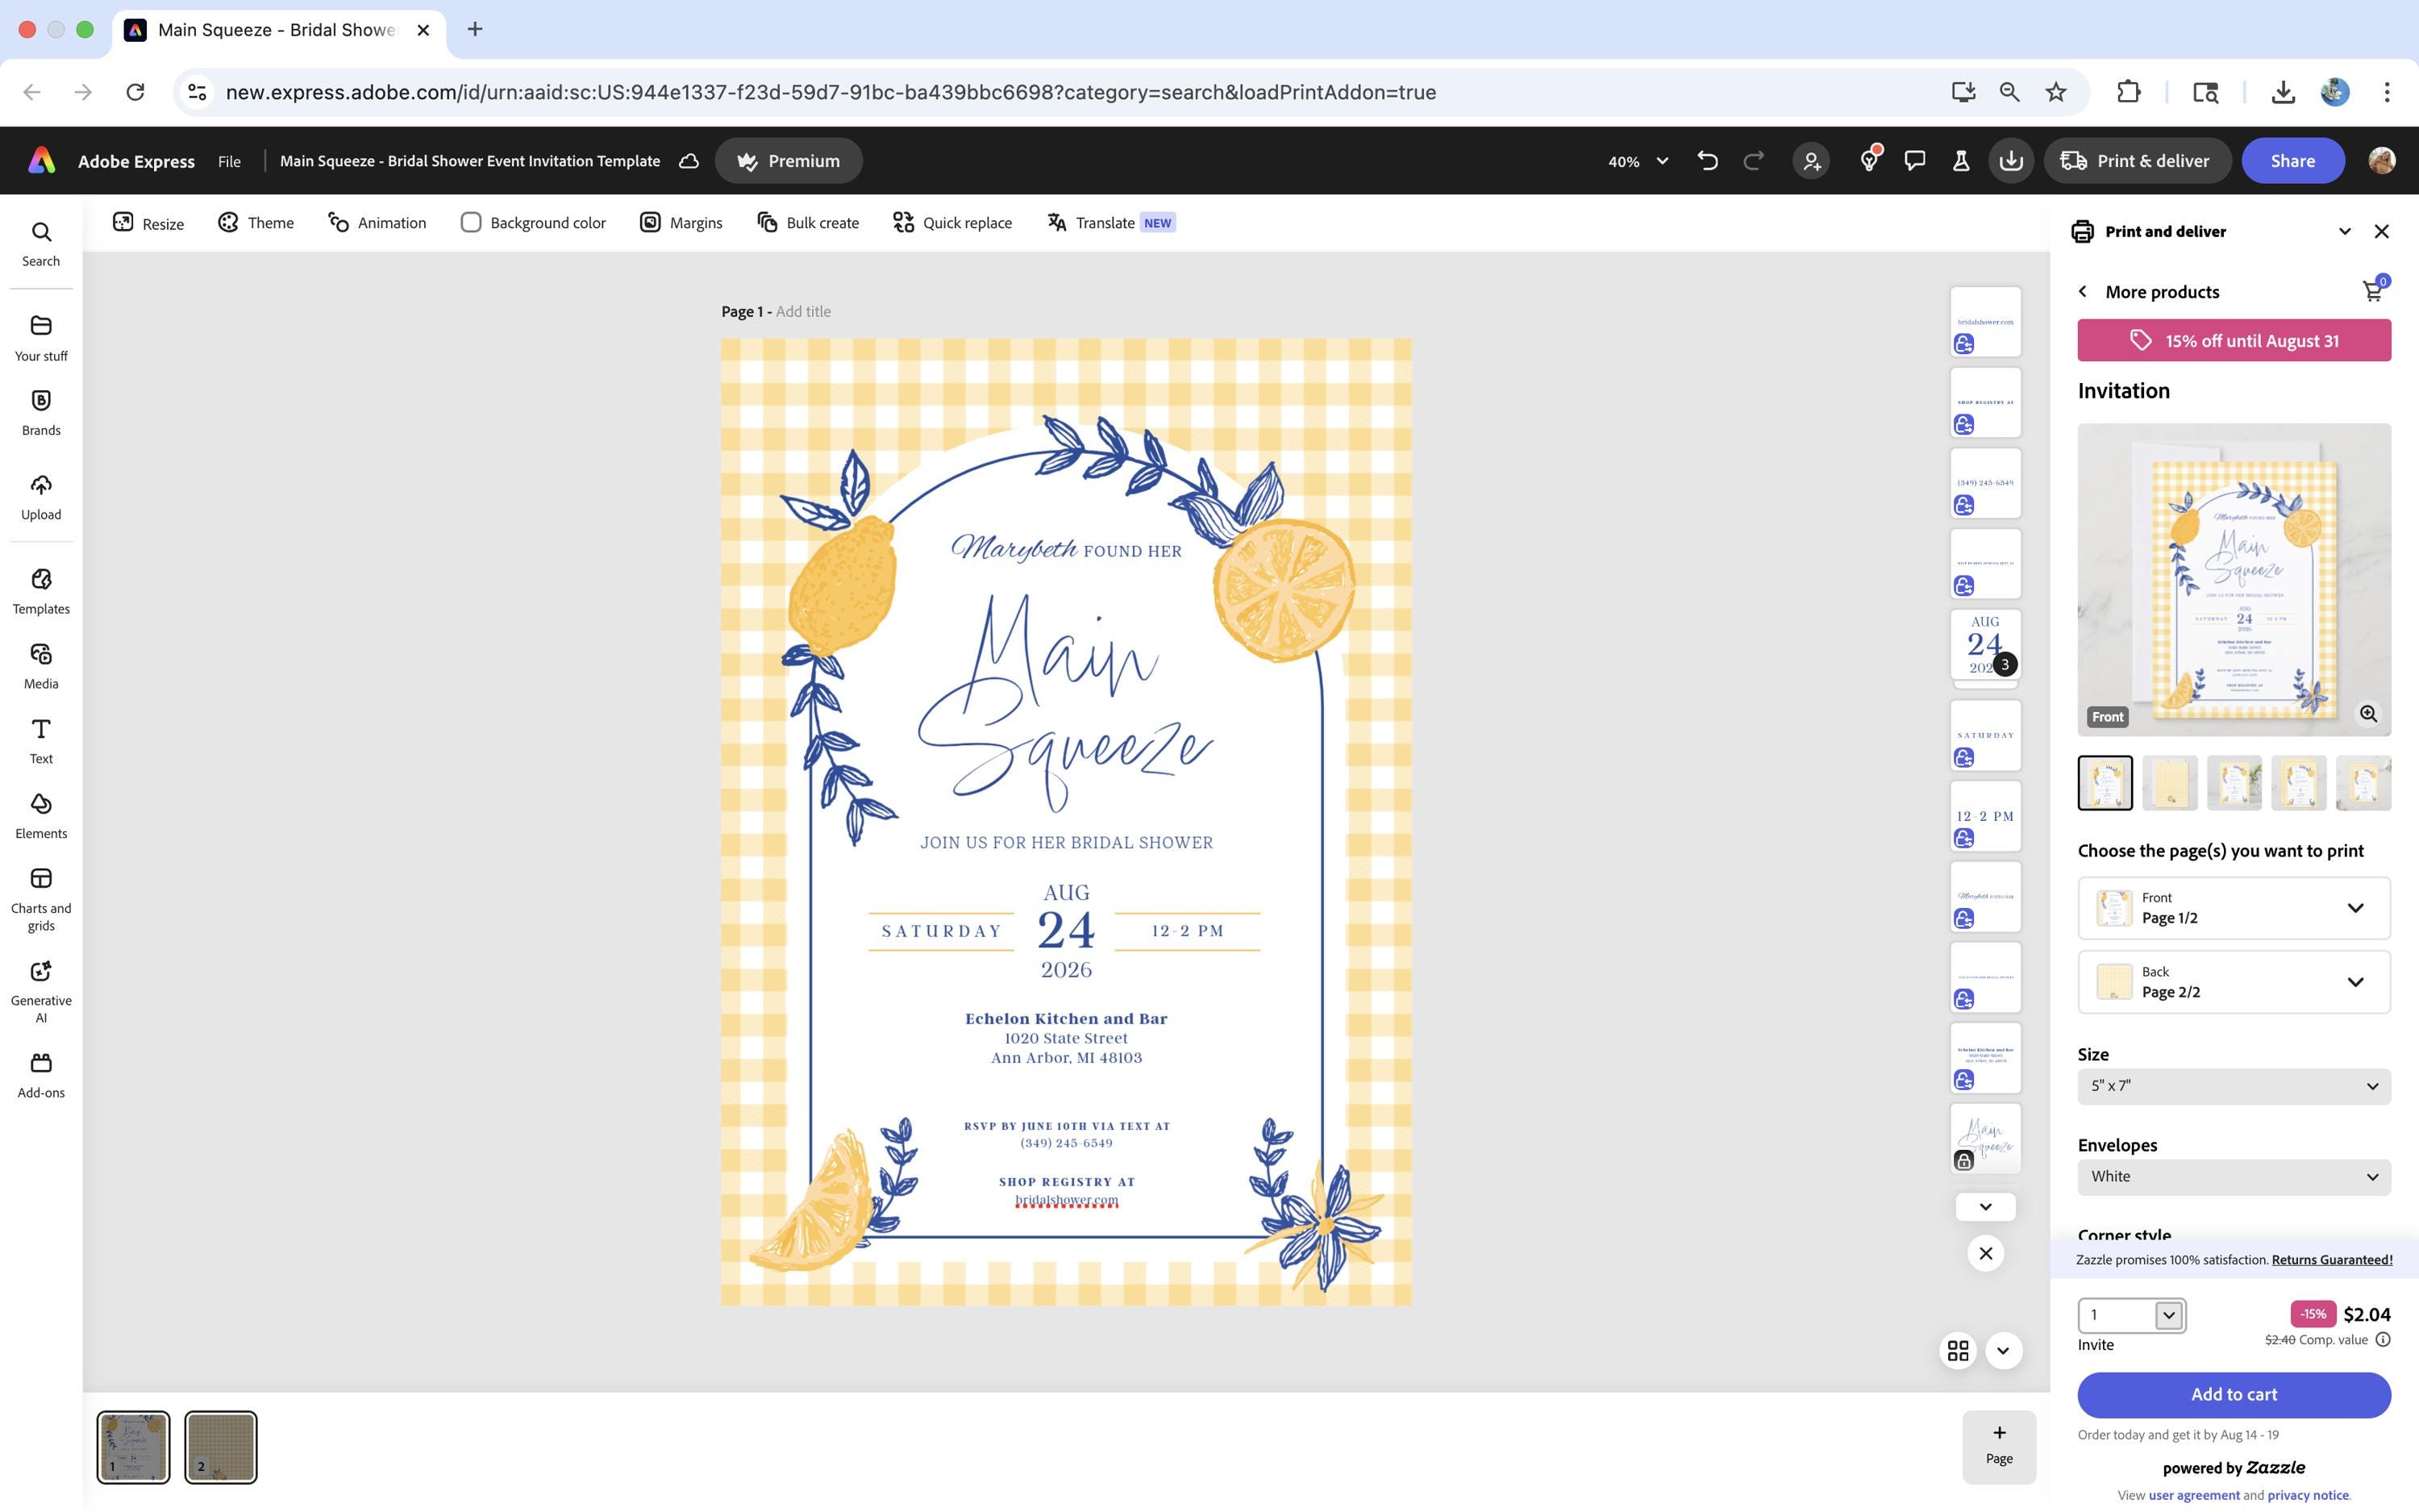Screen dimensions: 2419x1512
Task: Open the Resize tool
Action: tap(148, 222)
